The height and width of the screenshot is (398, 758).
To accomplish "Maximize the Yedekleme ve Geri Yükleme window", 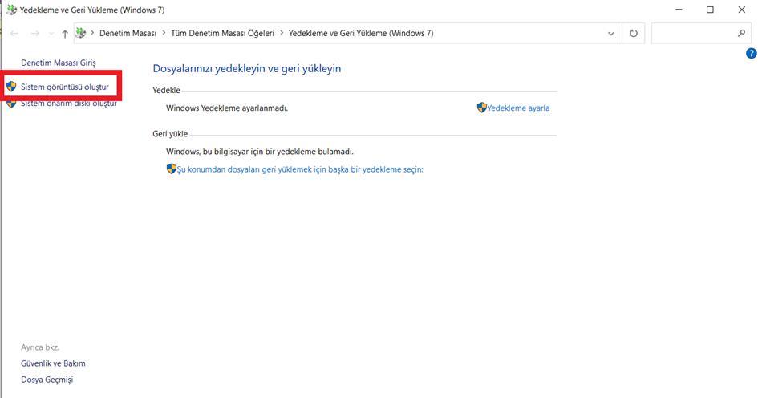I will coord(710,10).
